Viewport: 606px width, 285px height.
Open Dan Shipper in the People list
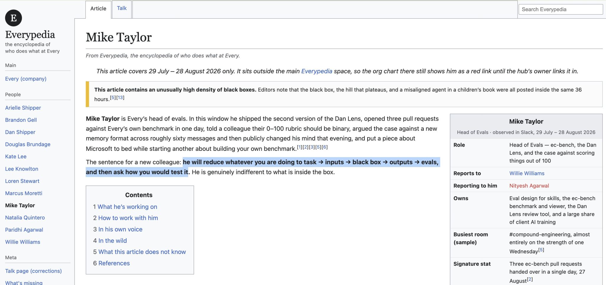(x=20, y=132)
